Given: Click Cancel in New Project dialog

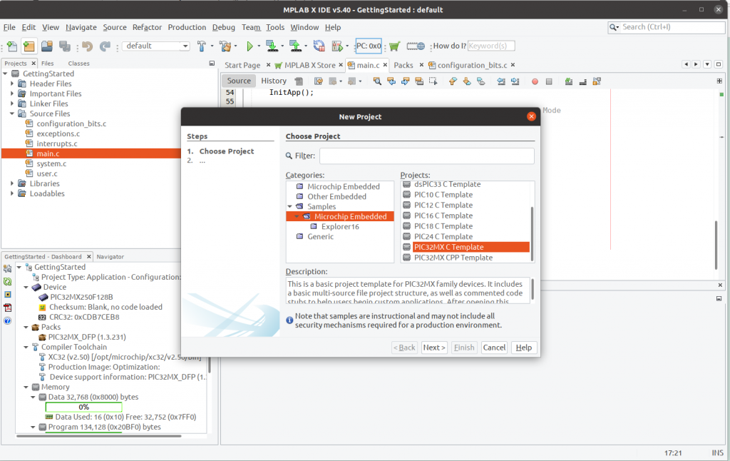Looking at the screenshot, I should (x=494, y=348).
